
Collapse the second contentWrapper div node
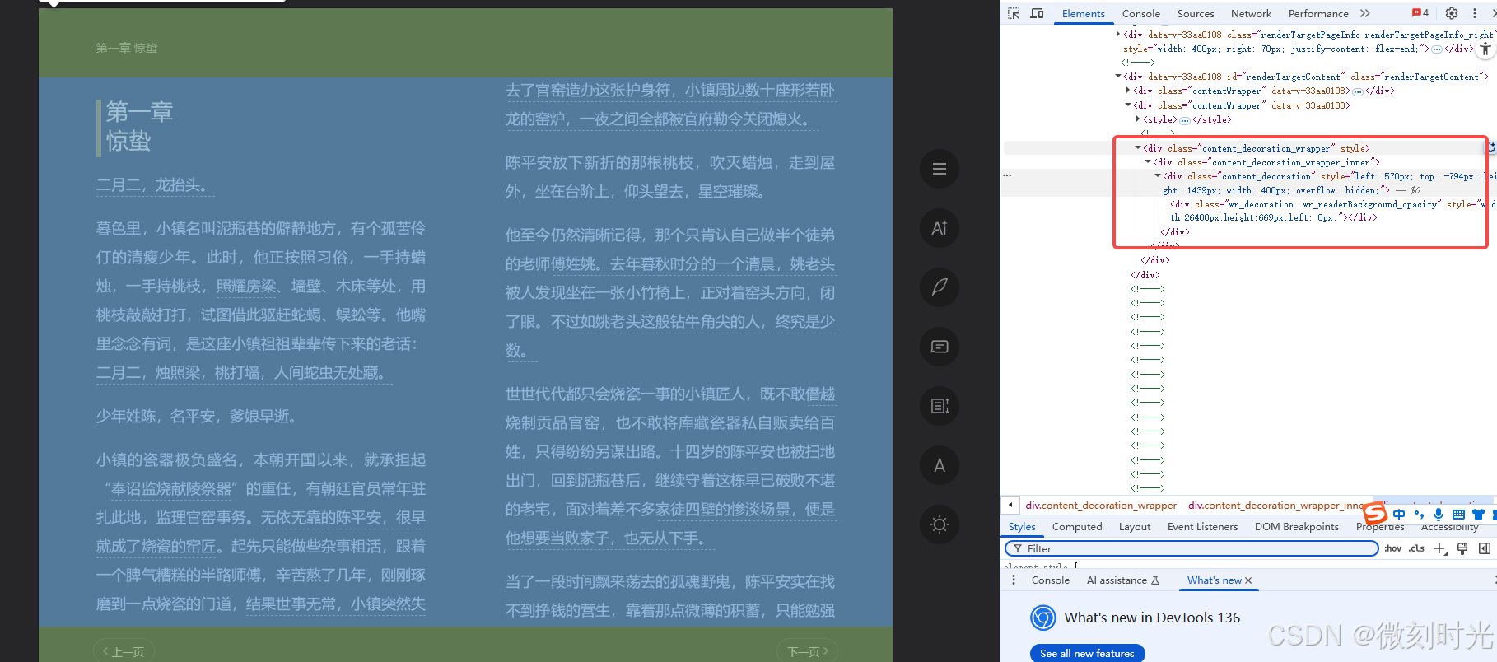[x=1128, y=105]
